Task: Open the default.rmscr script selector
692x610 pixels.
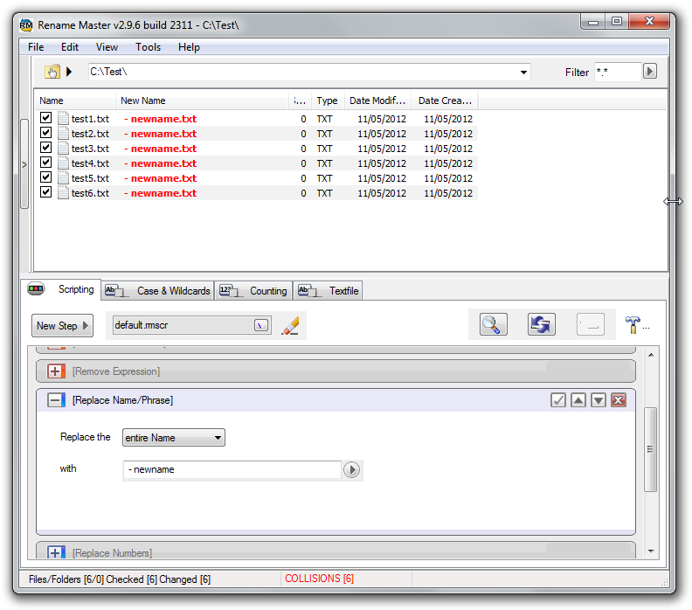Action: 192,325
